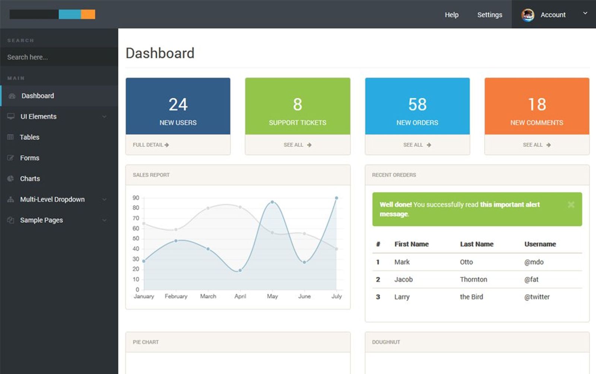Click the 58 New Orders blue card
Screen dimensions: 596x374
[417, 106]
